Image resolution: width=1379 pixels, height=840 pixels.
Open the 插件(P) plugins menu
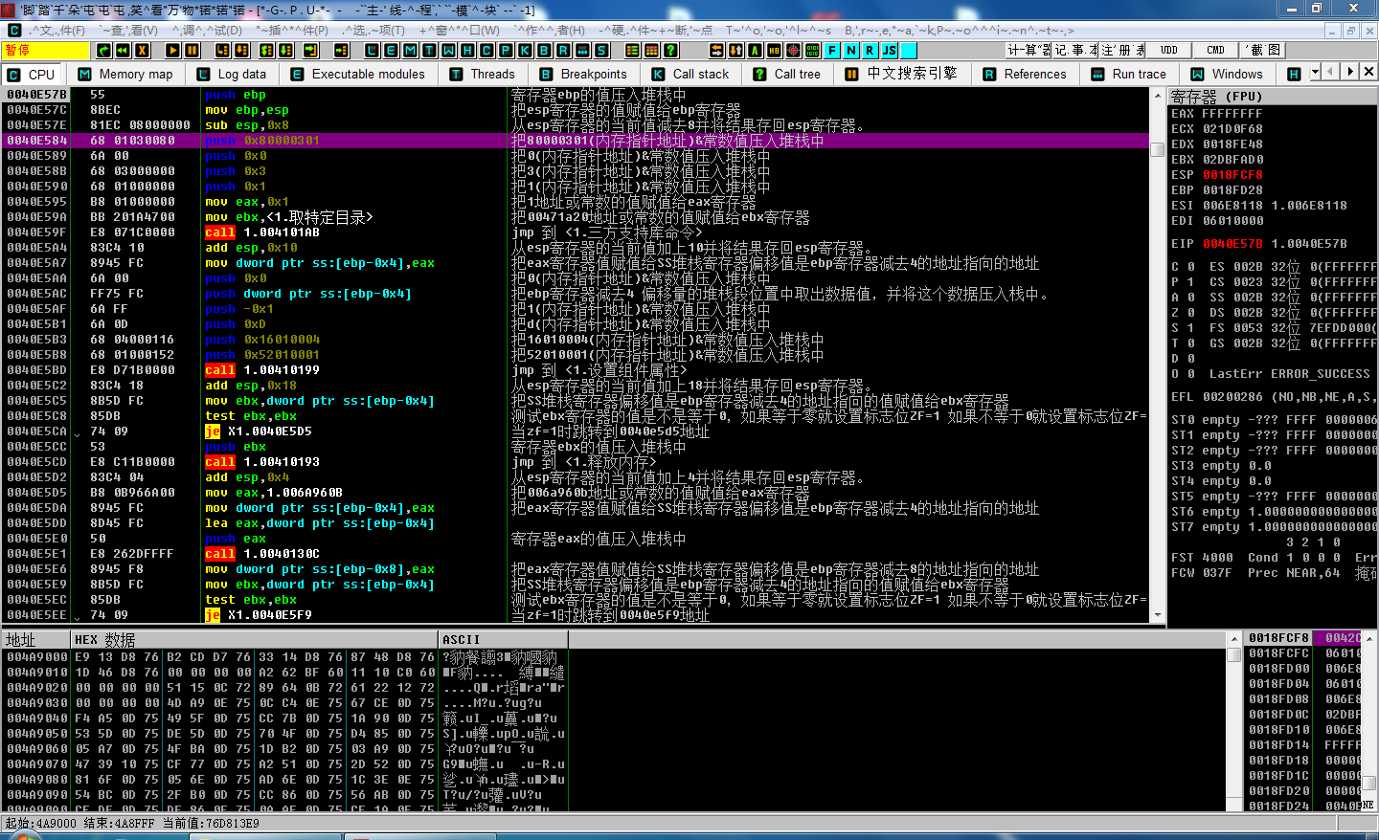pos(291,31)
